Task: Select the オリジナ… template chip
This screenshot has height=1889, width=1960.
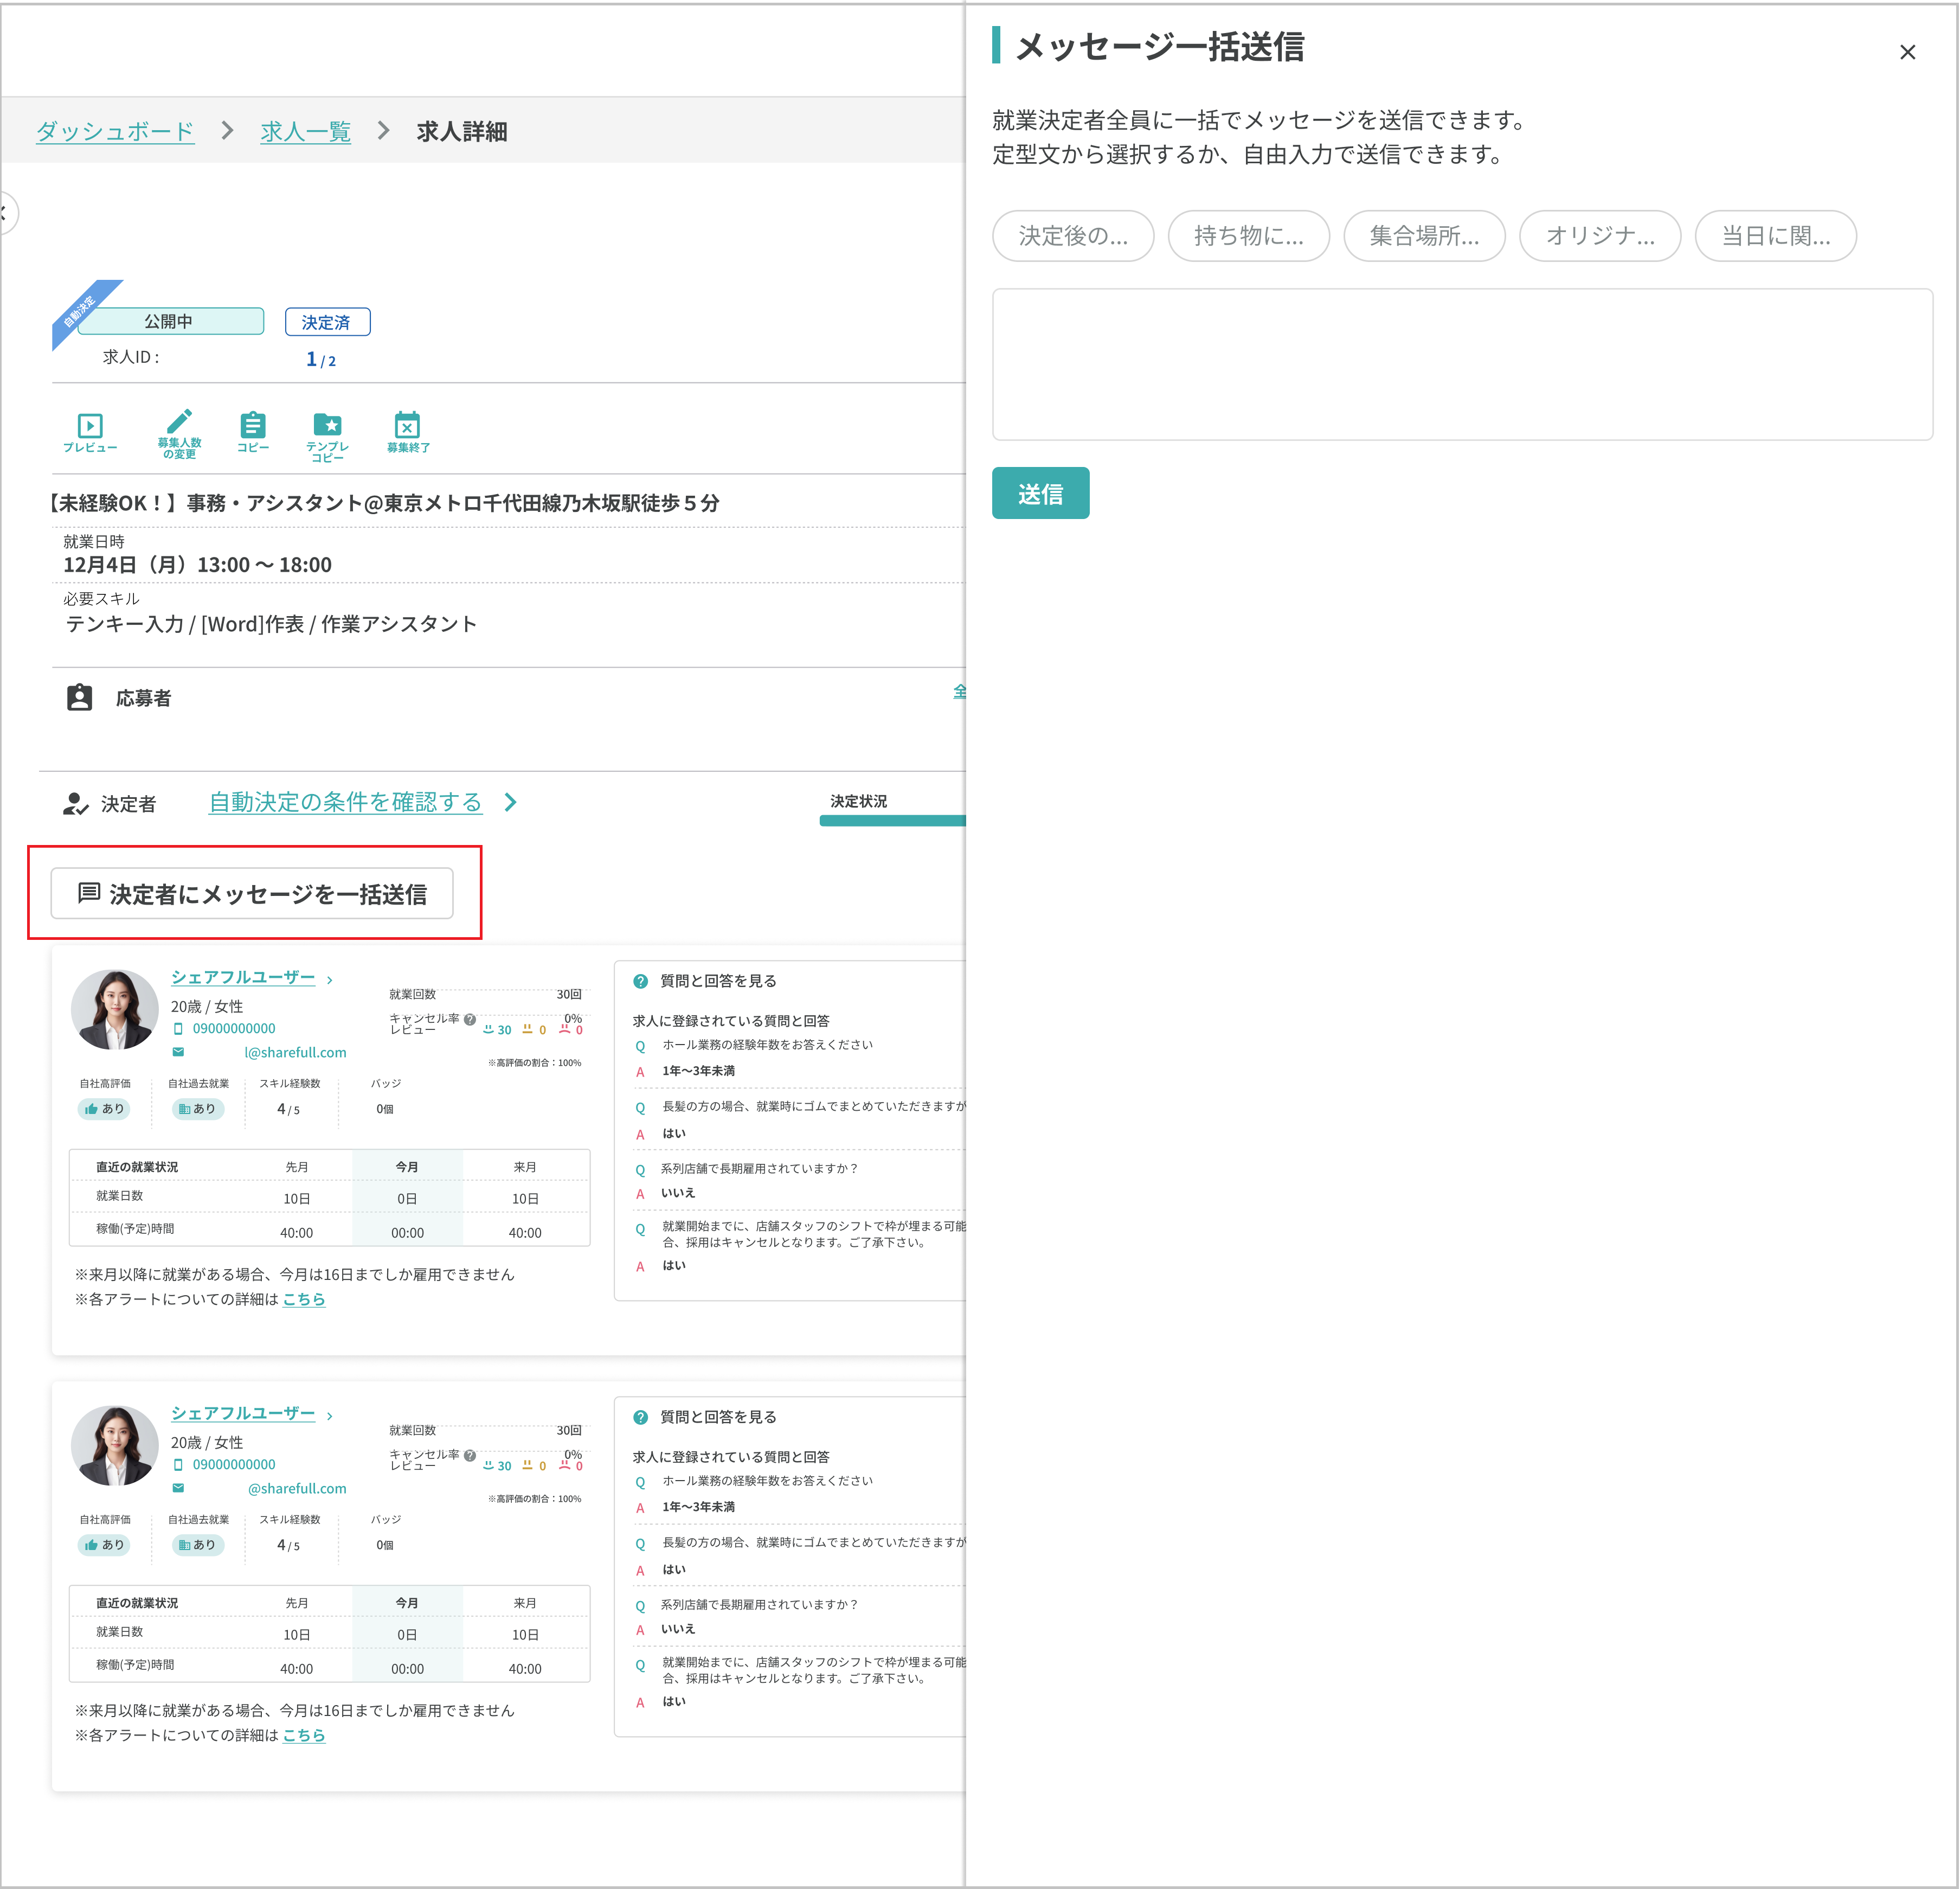Action: 1600,236
